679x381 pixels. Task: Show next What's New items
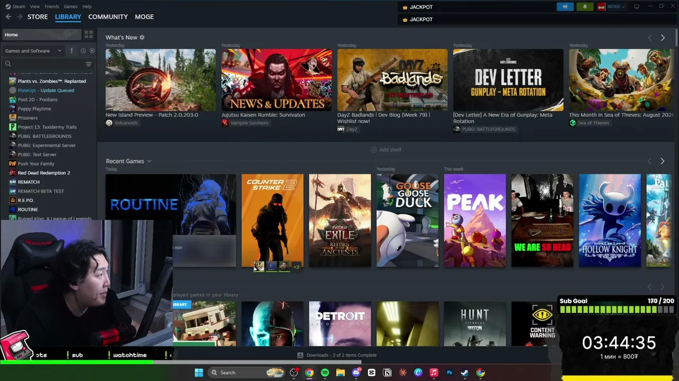(663, 38)
